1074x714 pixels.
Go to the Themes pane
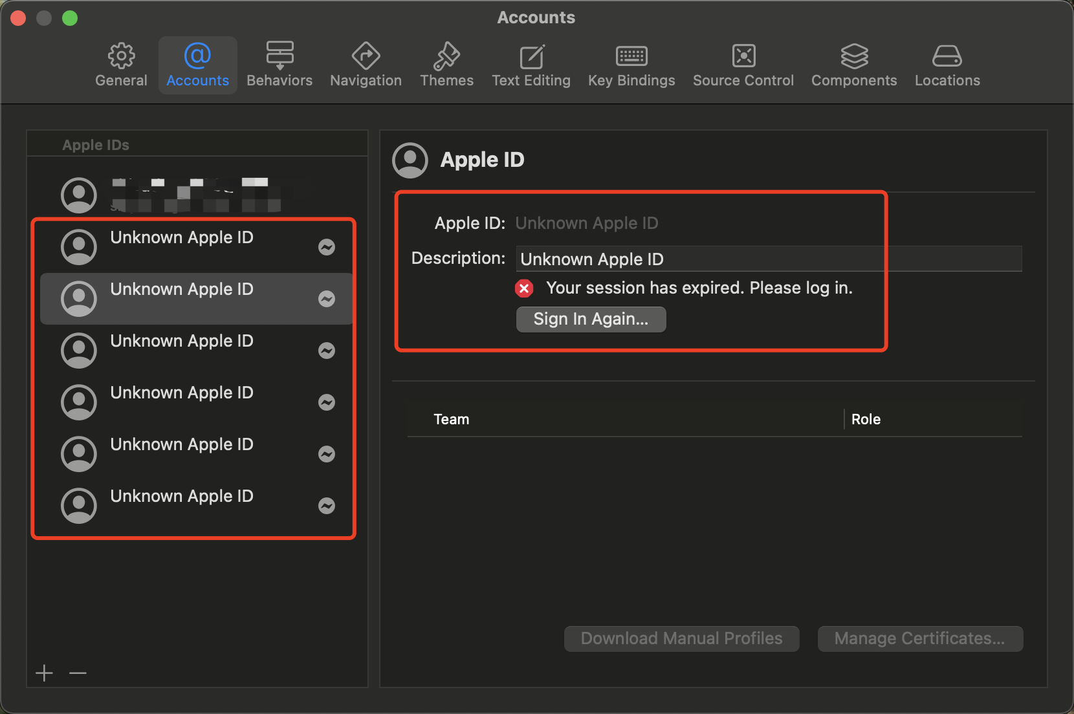pyautogui.click(x=446, y=65)
